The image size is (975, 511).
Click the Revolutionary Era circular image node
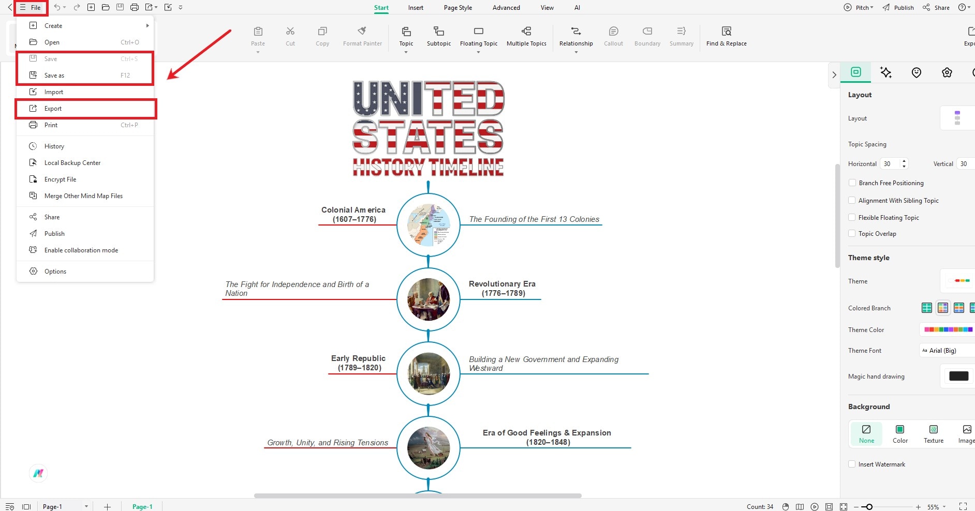tap(429, 299)
